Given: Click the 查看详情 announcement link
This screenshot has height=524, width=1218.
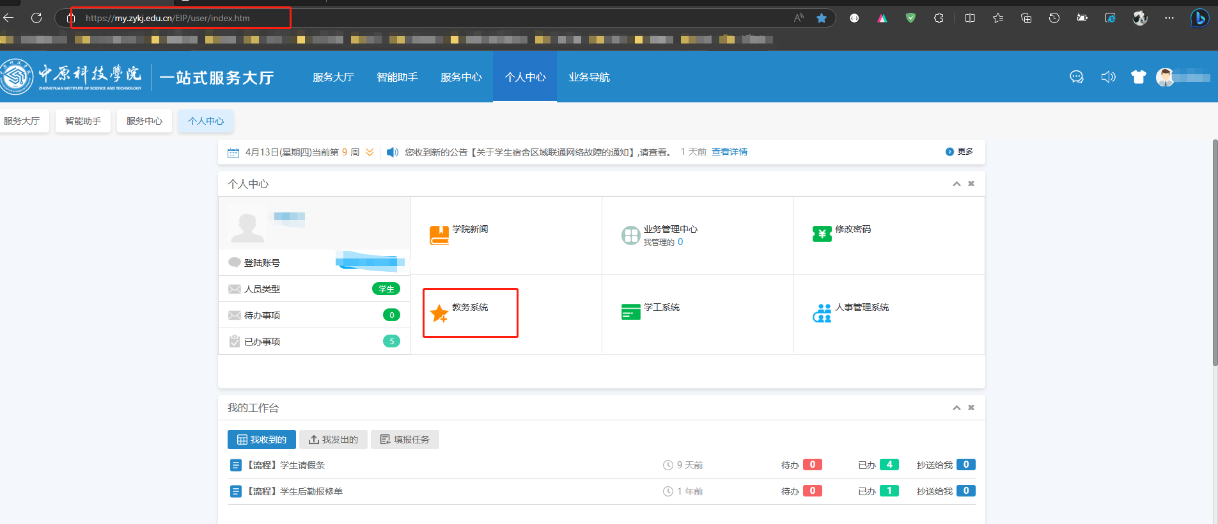Looking at the screenshot, I should (730, 152).
